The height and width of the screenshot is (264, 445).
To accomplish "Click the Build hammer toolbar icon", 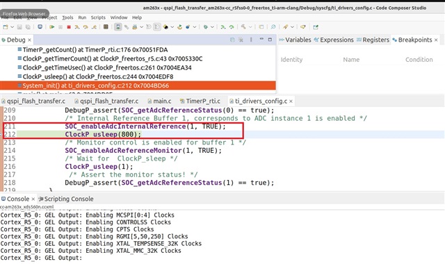I will [243, 27].
